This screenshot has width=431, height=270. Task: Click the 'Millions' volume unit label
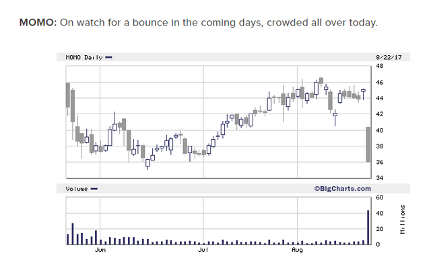tap(403, 219)
